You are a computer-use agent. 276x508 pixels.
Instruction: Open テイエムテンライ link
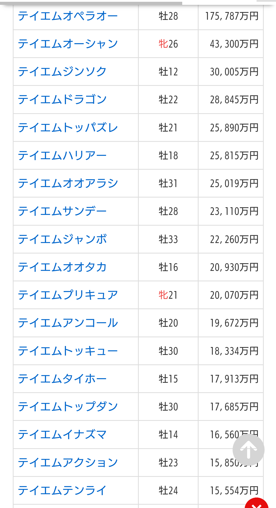pyautogui.click(x=62, y=491)
